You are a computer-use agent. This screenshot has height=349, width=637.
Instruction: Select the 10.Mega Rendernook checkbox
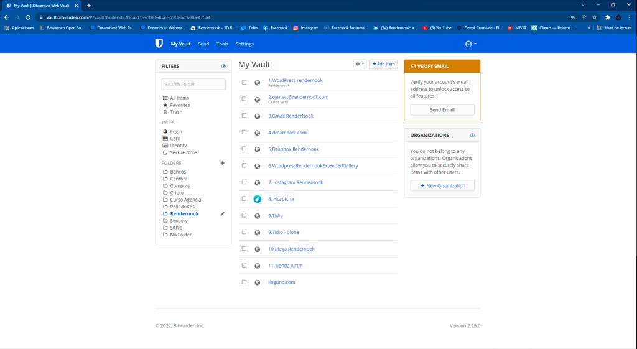point(244,248)
